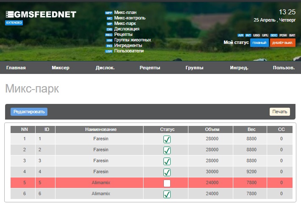Viewport: 301px width, 207px height.
Task: Open the Ингредиенты header link
Action: coord(128,45)
